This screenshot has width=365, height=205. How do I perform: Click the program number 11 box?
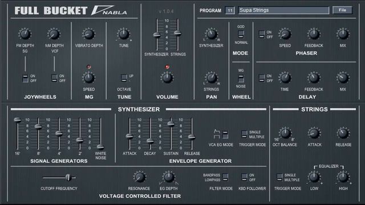(230, 10)
